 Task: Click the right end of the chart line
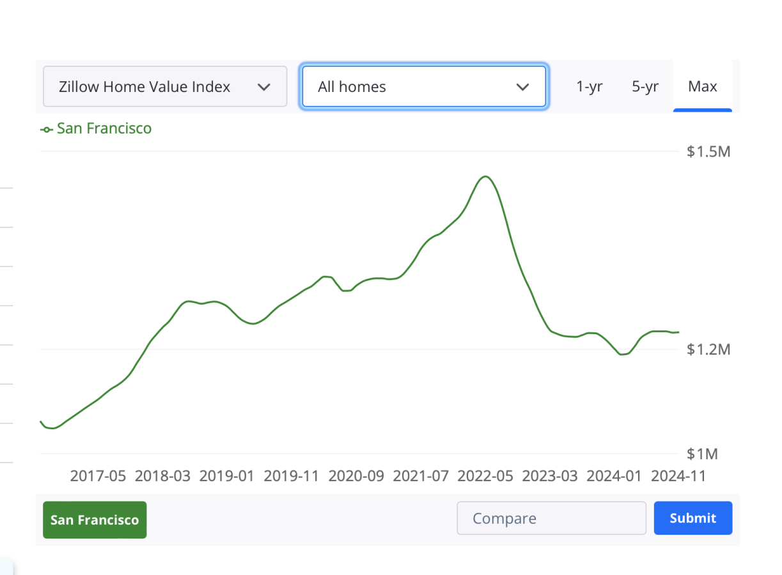tap(678, 332)
